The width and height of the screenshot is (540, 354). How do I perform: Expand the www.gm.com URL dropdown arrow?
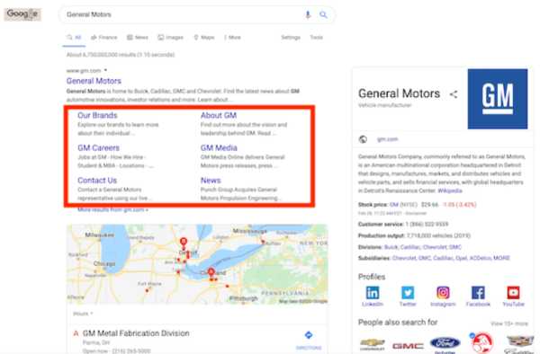pyautogui.click(x=105, y=70)
